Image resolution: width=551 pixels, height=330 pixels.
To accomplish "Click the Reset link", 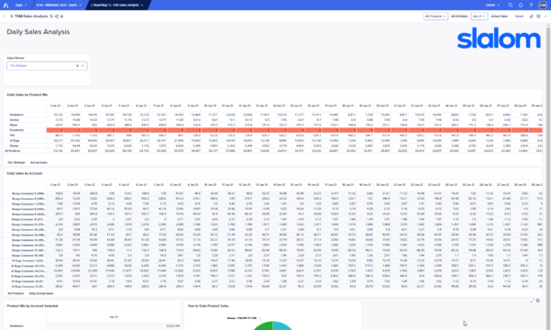I will 519,16.
